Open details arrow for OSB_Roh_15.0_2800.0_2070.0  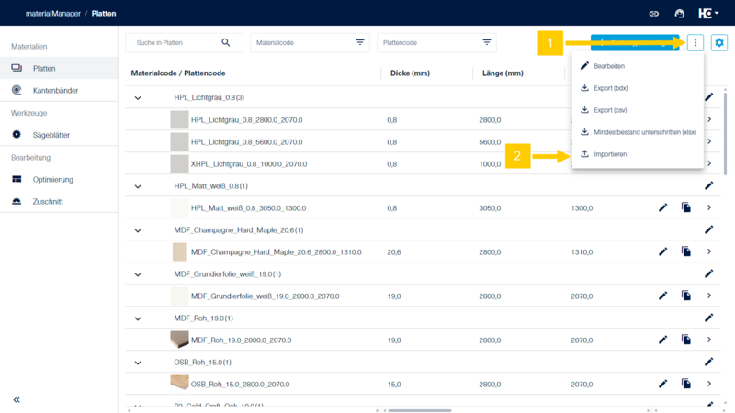tap(709, 385)
